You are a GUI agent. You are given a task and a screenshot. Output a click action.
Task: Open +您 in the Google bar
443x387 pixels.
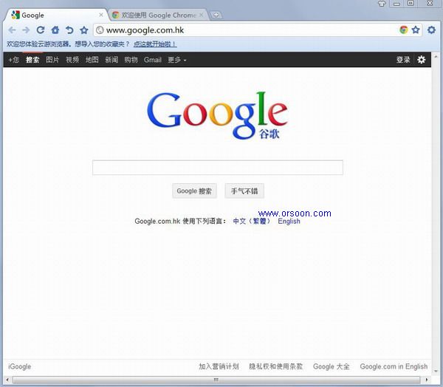[13, 60]
